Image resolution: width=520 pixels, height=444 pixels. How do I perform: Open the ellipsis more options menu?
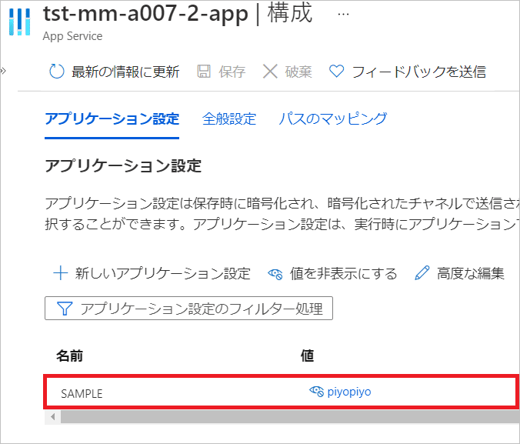click(343, 15)
